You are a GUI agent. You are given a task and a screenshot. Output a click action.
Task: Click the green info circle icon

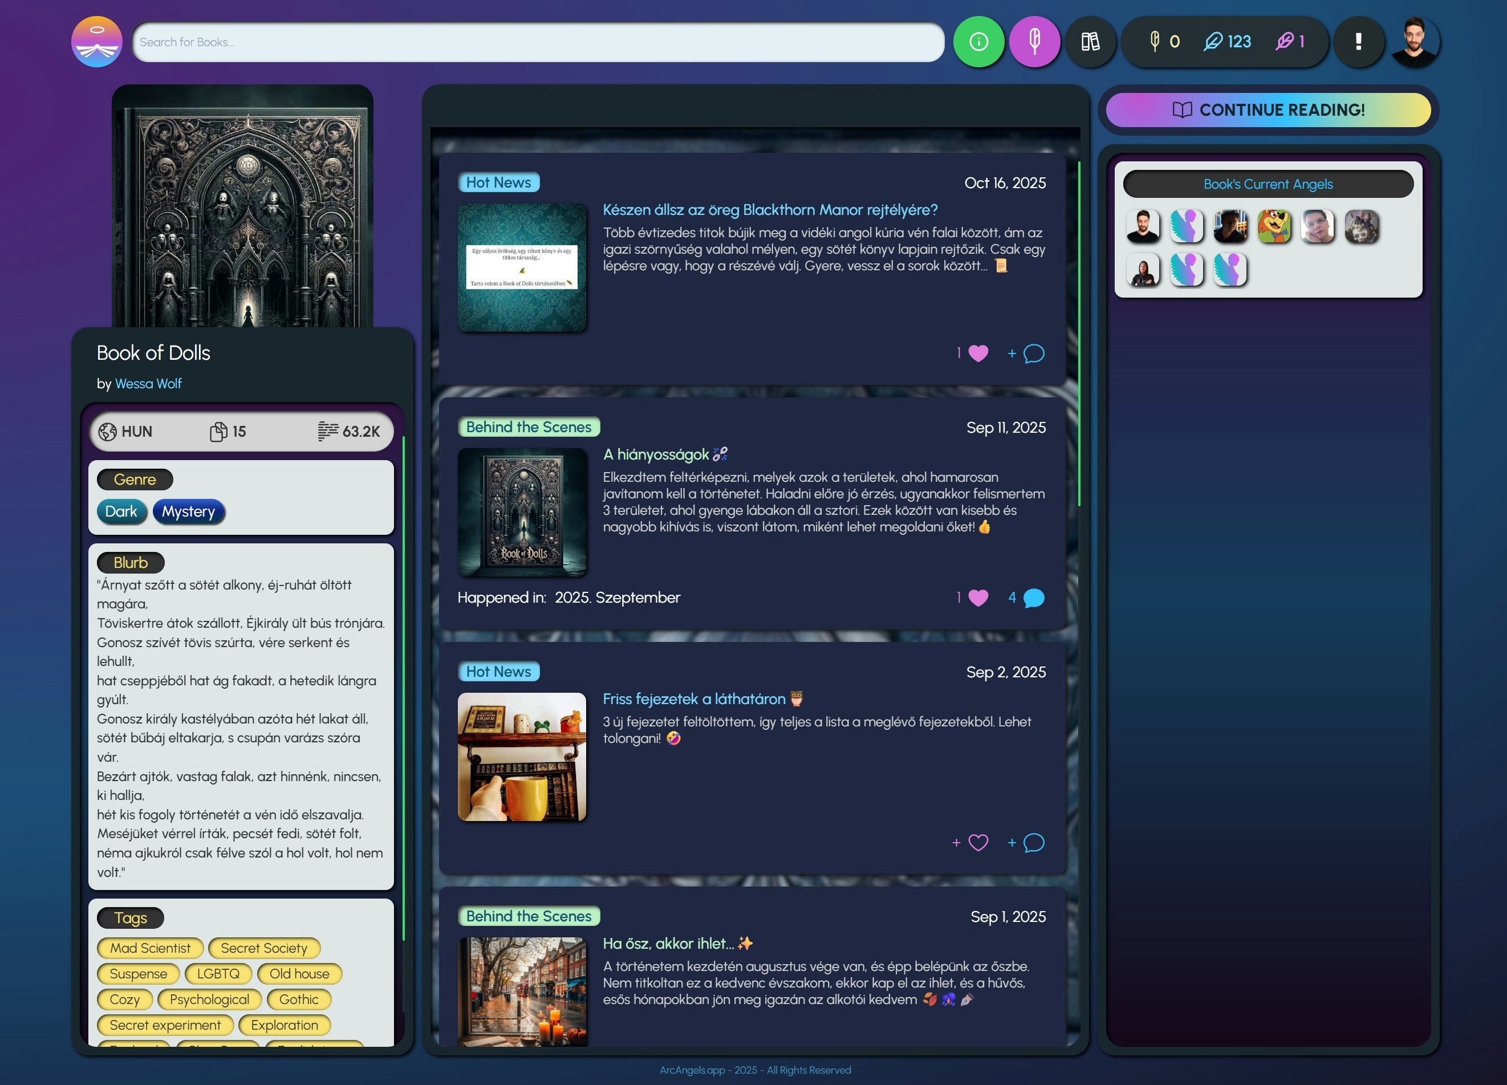[978, 42]
